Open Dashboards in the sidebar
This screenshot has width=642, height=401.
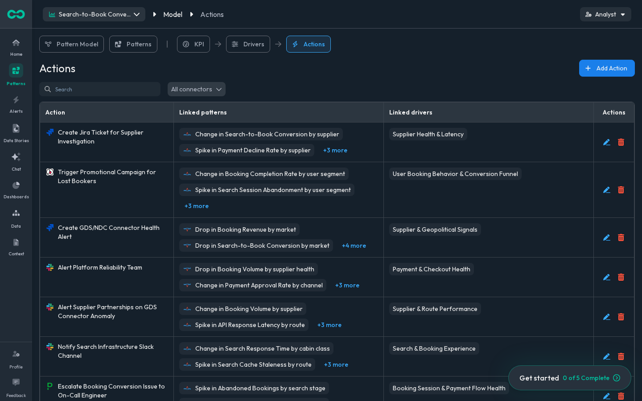(x=16, y=190)
